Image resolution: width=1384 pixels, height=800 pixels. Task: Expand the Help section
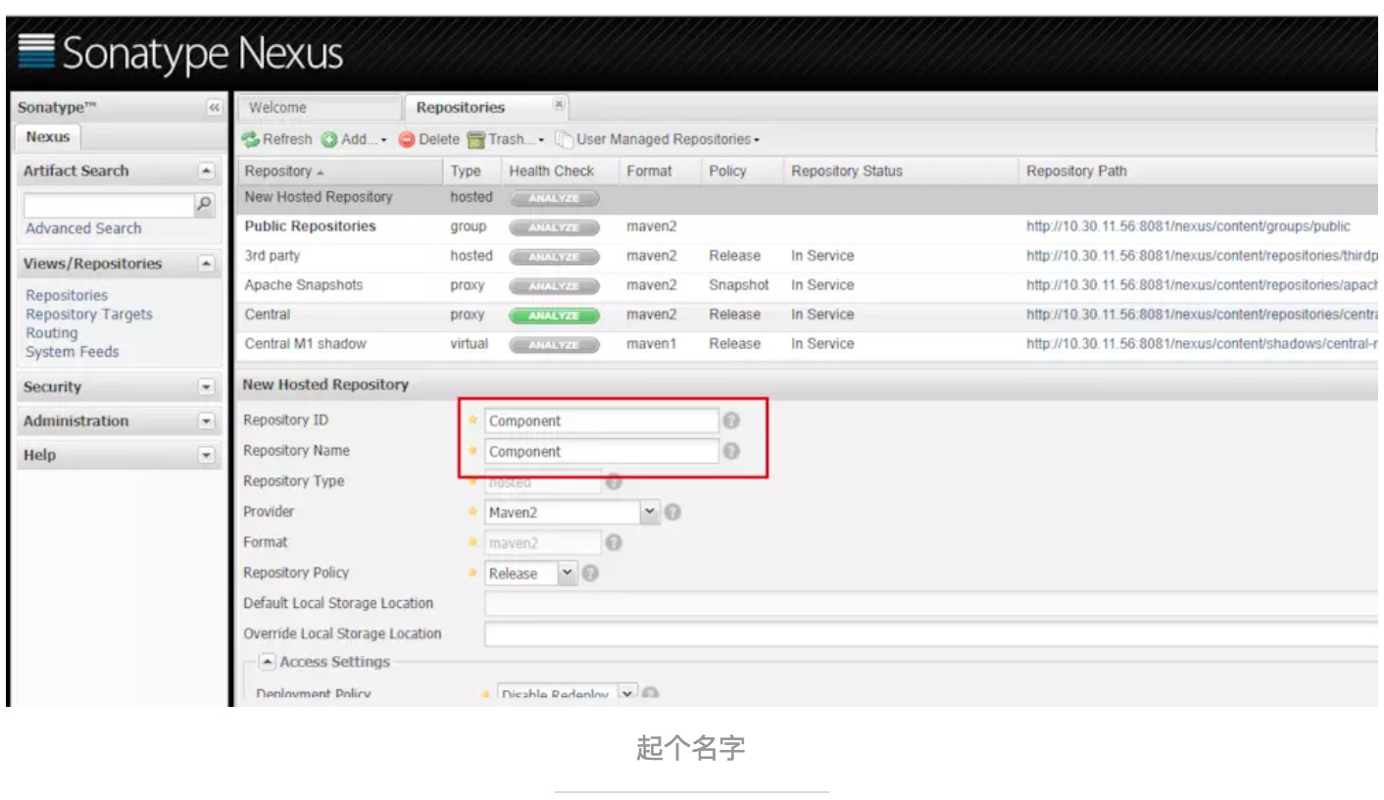pyautogui.click(x=206, y=456)
